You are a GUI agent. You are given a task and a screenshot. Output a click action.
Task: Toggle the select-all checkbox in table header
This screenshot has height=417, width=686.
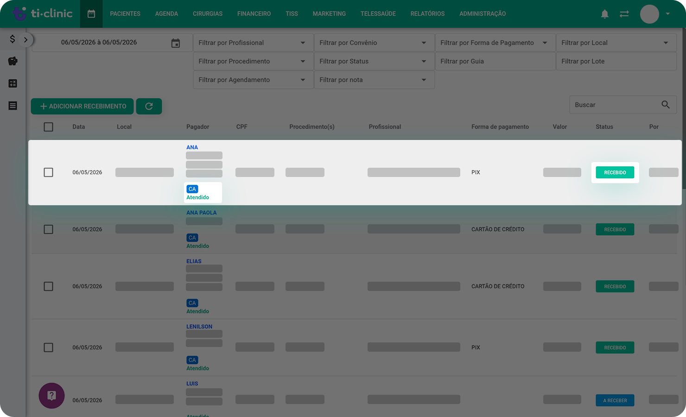[48, 127]
